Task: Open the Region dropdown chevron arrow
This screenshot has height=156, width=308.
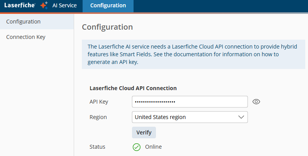Action: tap(241, 117)
